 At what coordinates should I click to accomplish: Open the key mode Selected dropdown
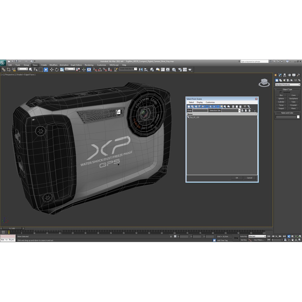(x=257, y=236)
